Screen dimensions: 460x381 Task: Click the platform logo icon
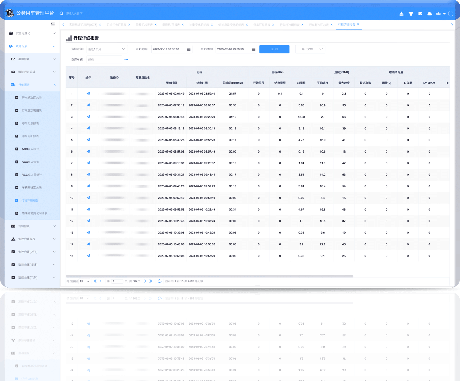(x=10, y=13)
